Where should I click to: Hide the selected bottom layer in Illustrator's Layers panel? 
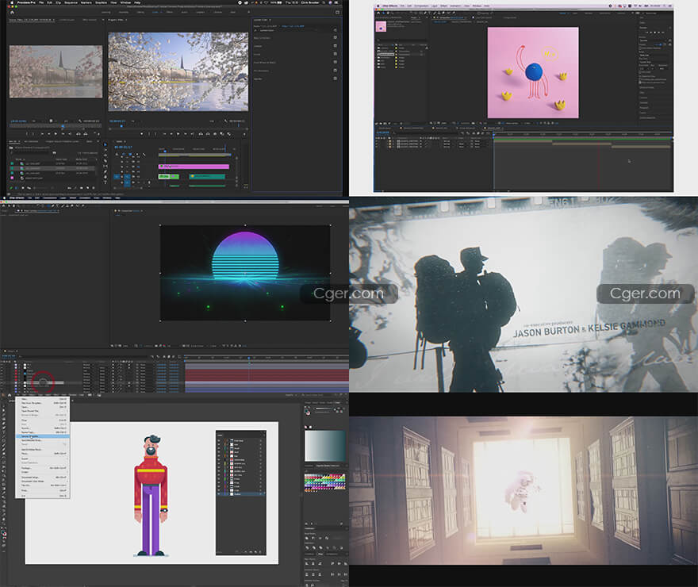point(219,494)
